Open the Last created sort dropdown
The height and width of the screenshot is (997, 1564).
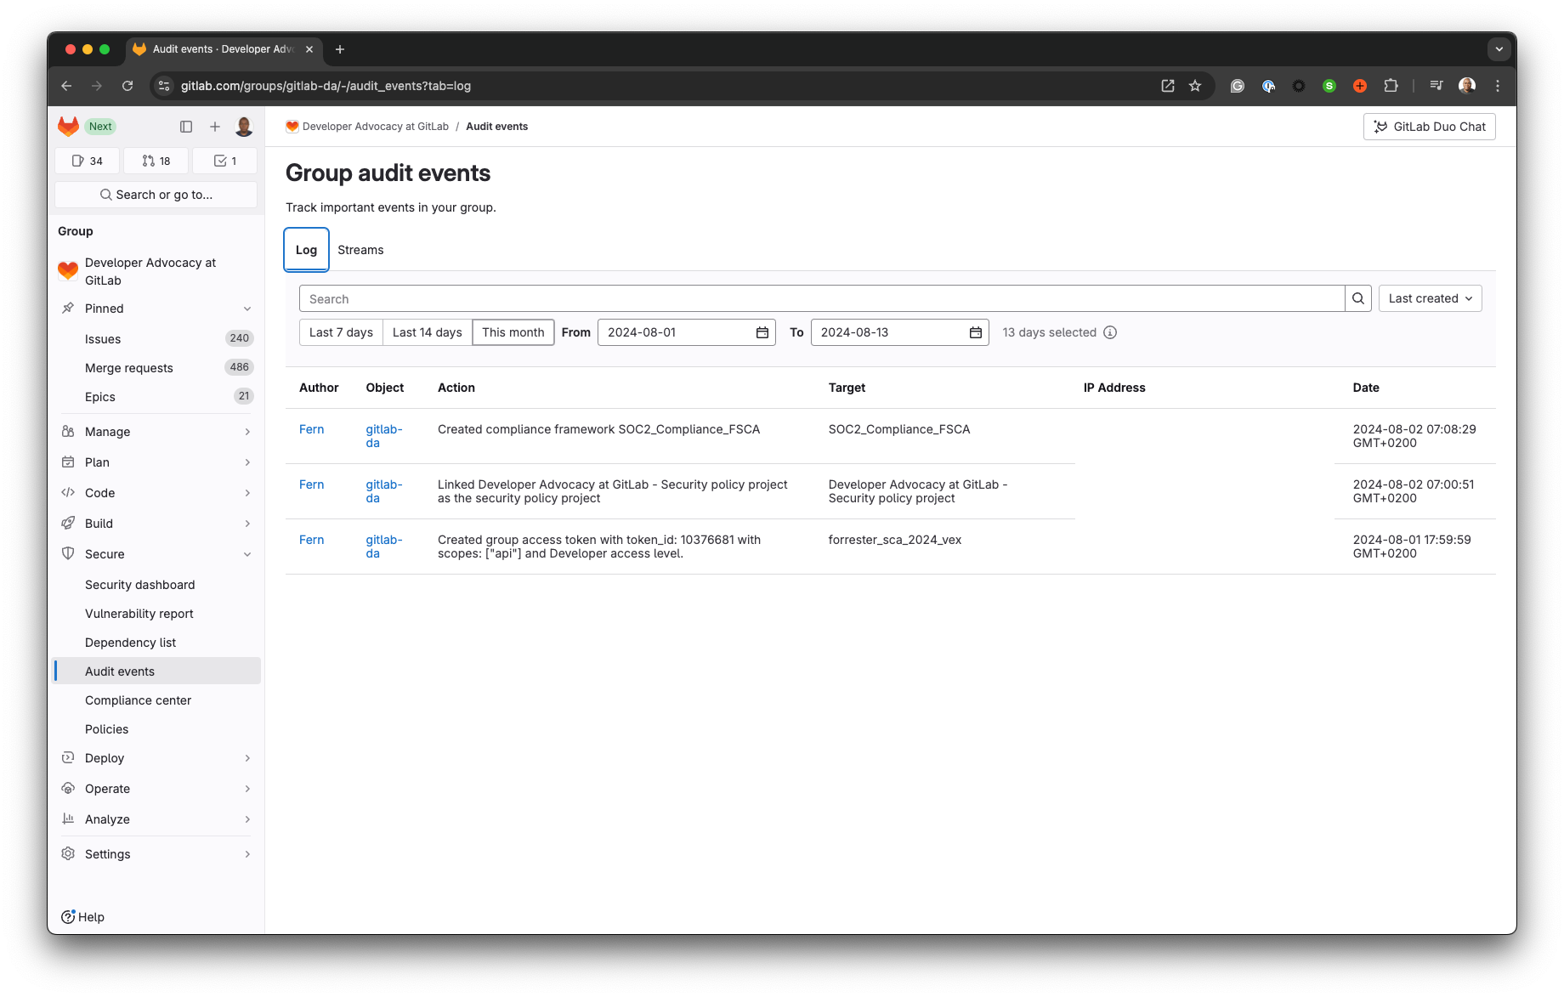point(1430,298)
